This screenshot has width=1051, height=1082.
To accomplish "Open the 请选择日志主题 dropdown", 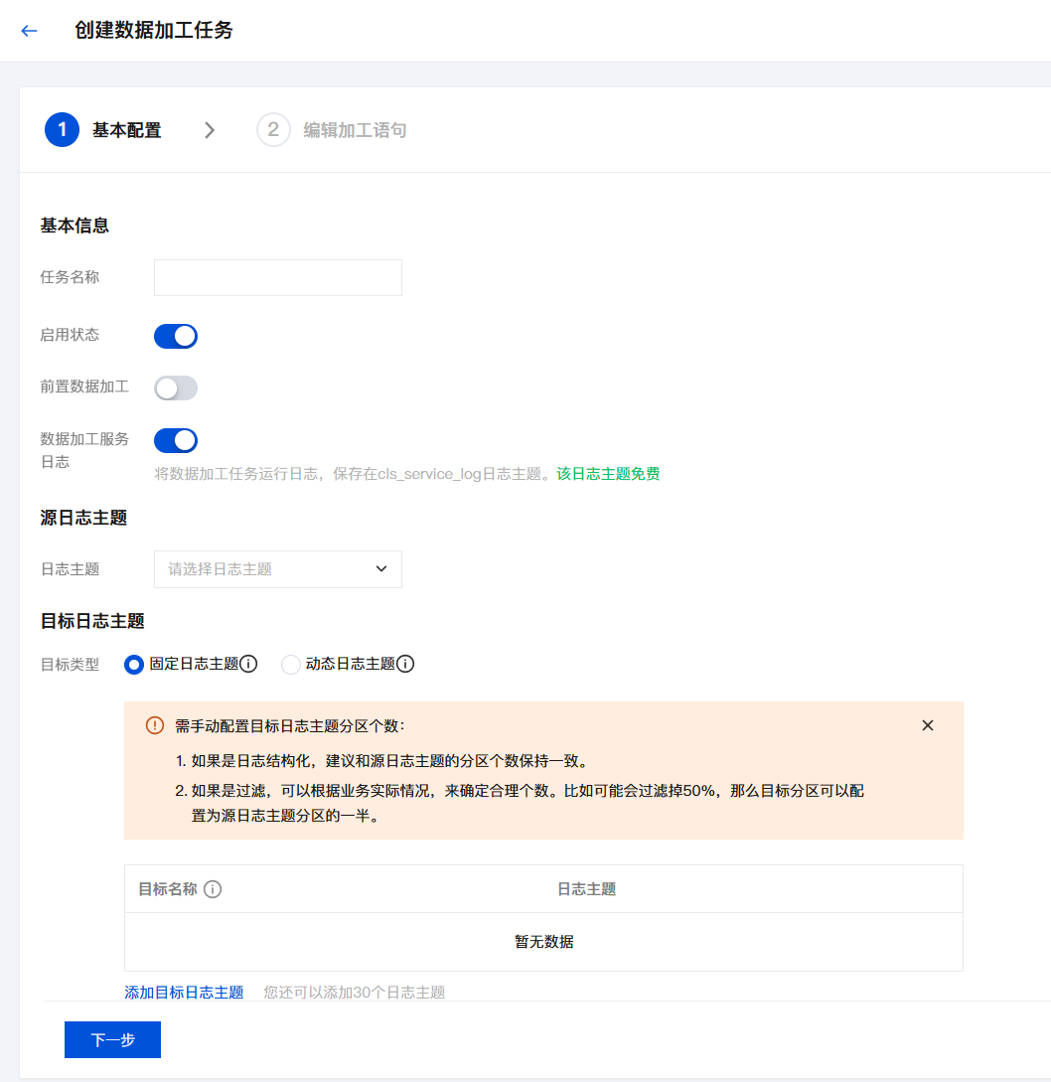I will (277, 569).
